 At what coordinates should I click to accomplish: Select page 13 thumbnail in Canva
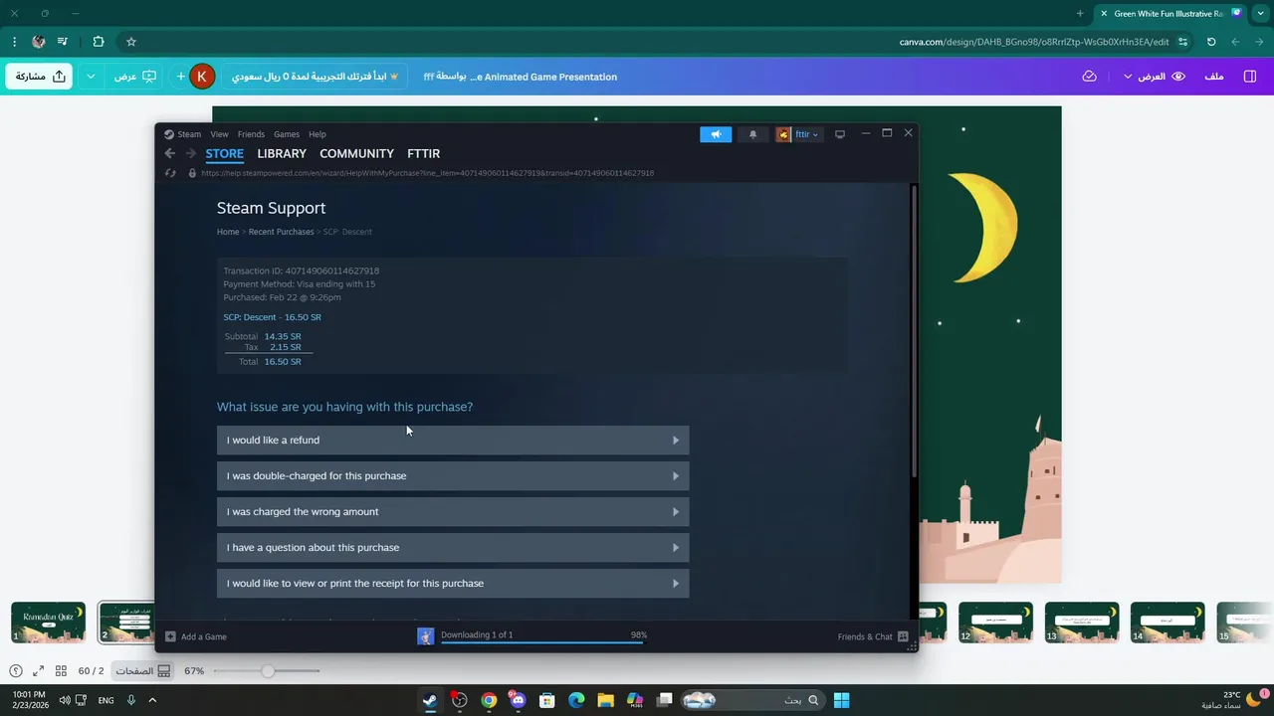tap(1082, 623)
